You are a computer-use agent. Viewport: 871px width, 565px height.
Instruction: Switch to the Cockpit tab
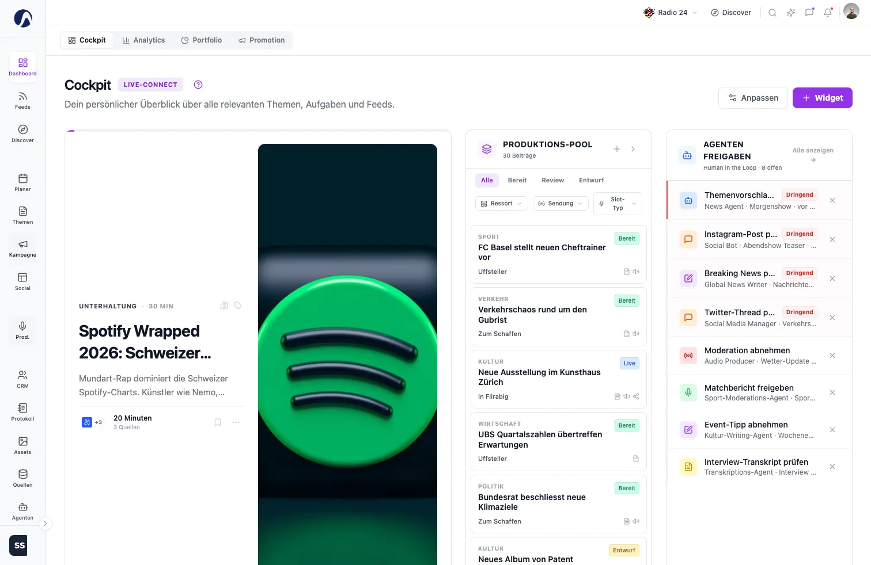[88, 40]
